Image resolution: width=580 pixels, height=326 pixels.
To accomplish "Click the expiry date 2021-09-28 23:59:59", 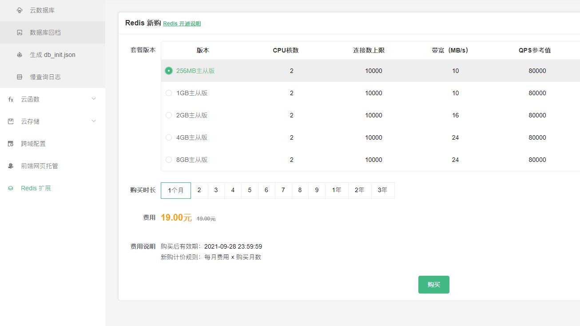I will (233, 246).
